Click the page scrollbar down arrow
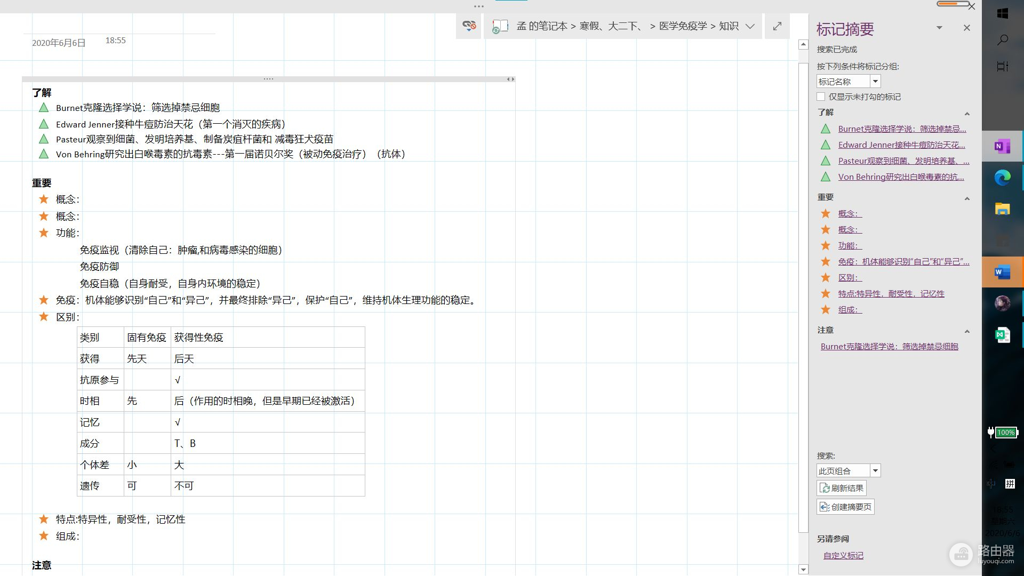 (x=803, y=569)
